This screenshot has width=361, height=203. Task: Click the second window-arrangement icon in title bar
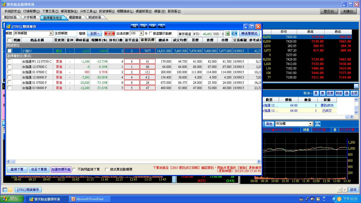click(144, 26)
